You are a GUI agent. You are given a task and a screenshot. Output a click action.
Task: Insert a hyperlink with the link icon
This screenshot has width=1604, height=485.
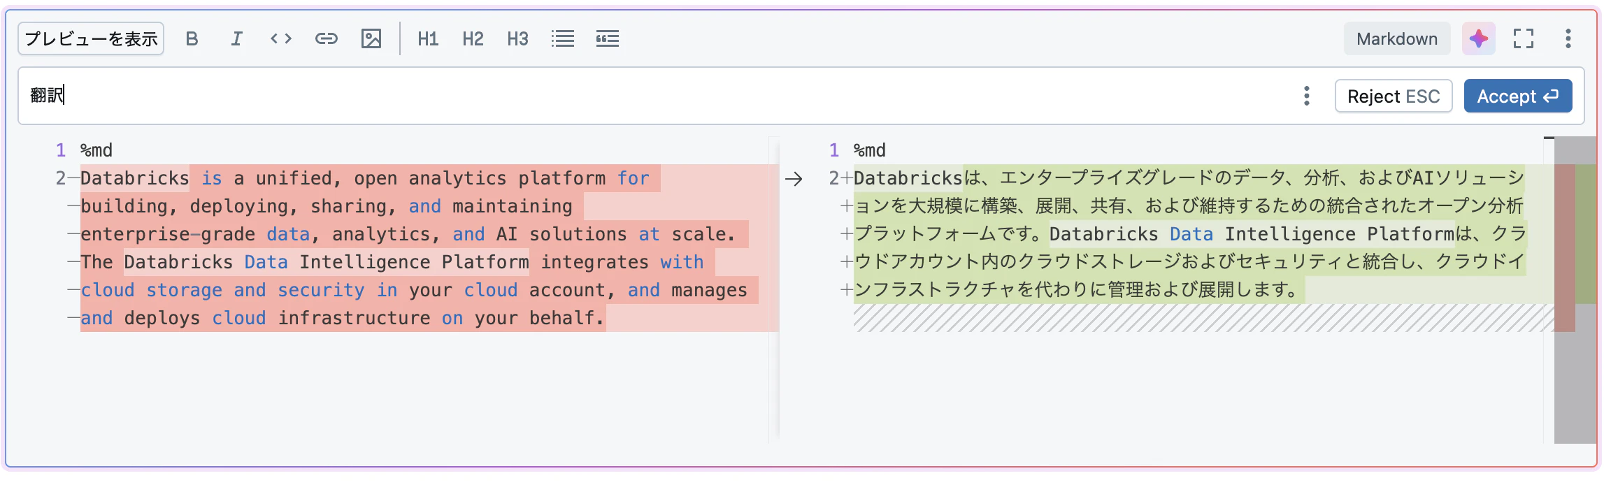(326, 38)
